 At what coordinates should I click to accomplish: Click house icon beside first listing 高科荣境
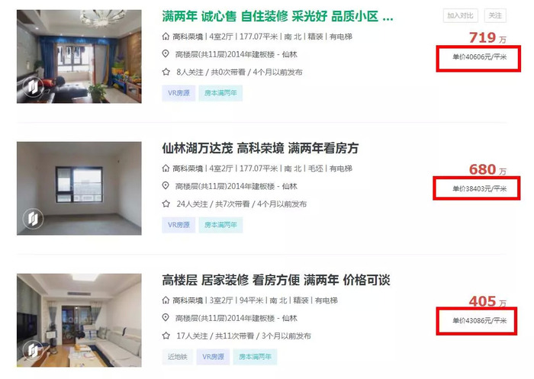166,37
